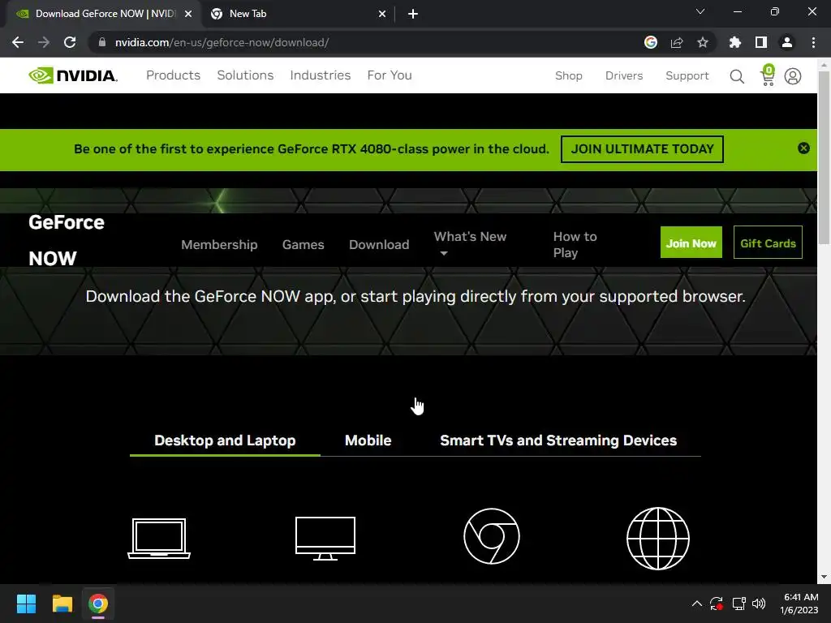Select the Desktop and Laptop tab
Screen dimensions: 831x623
(x=225, y=440)
